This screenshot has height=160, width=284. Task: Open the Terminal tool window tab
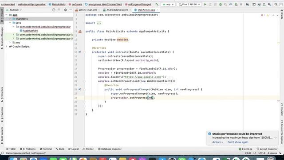(46, 149)
